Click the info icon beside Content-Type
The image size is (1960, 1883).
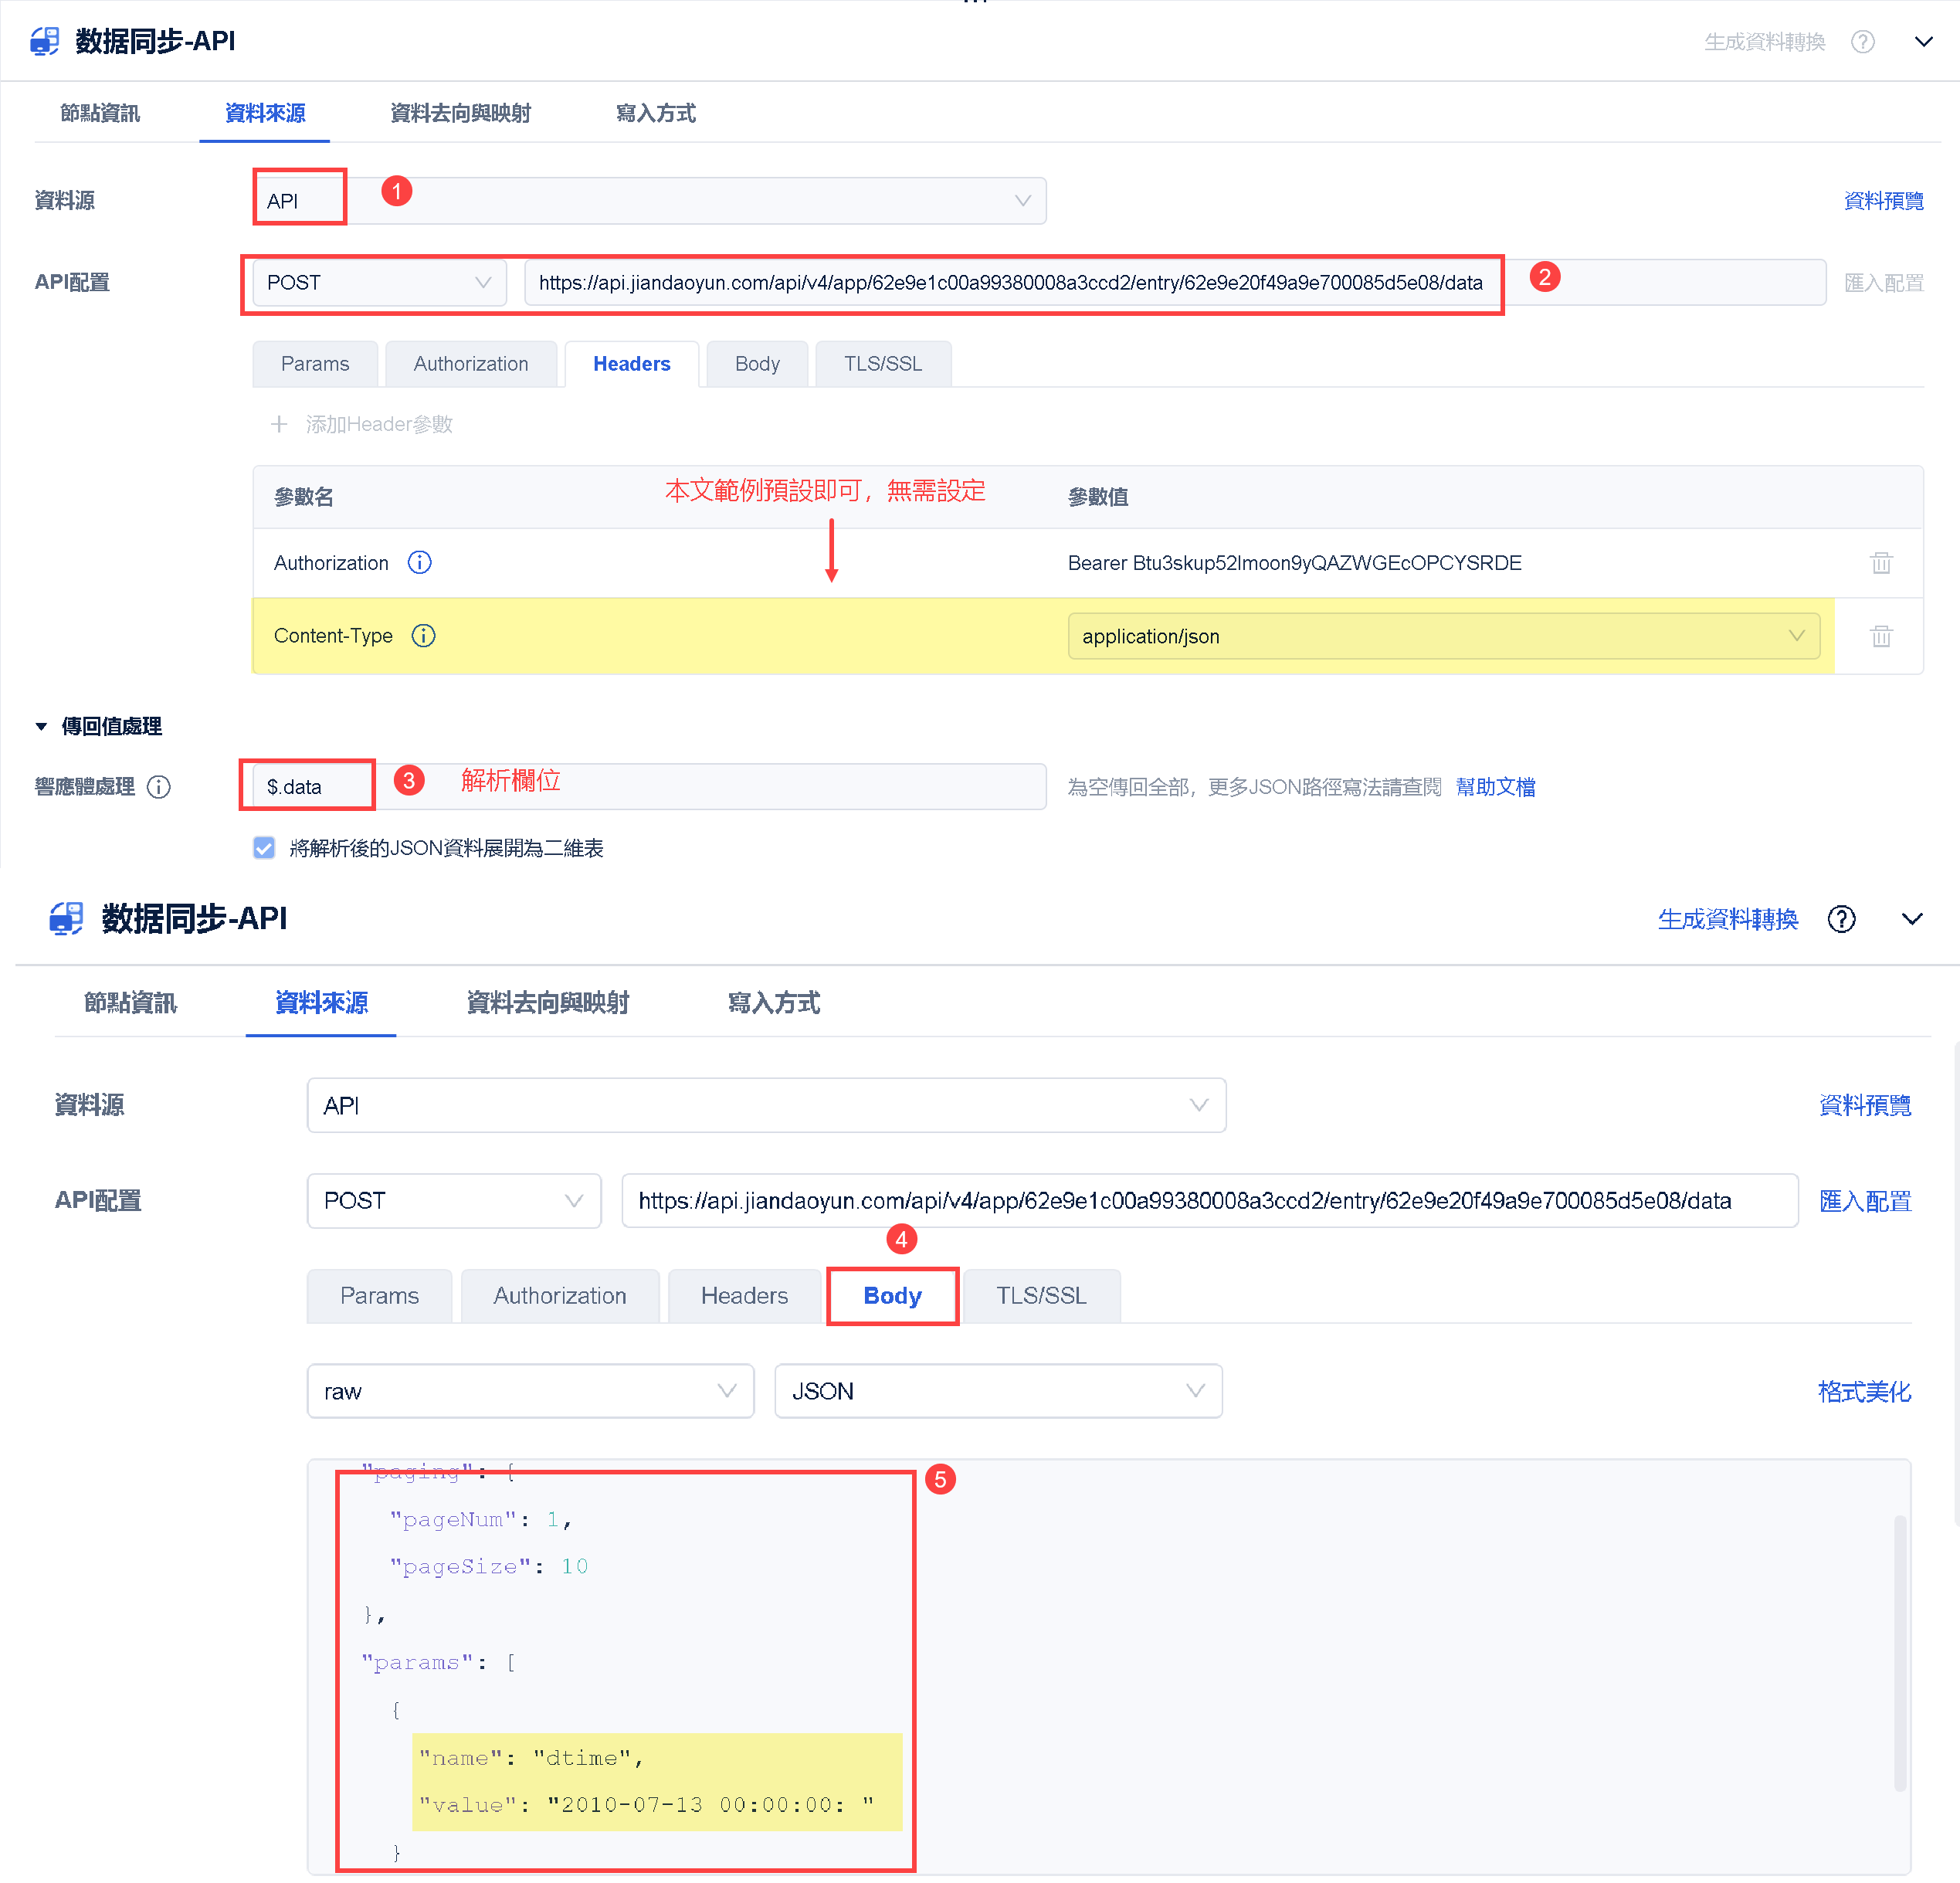coord(424,636)
